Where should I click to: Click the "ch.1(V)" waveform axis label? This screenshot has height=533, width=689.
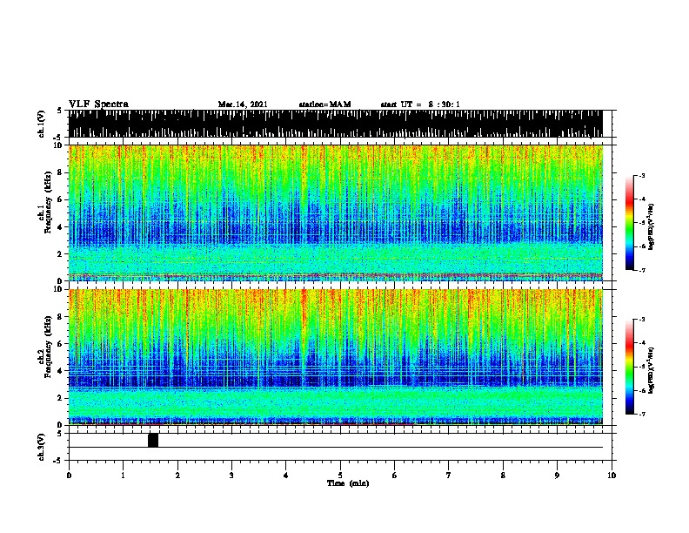(x=42, y=124)
